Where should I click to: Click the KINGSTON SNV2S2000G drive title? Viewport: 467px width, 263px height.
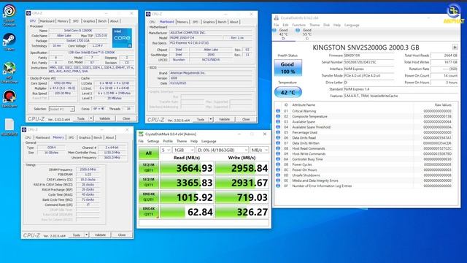point(366,47)
